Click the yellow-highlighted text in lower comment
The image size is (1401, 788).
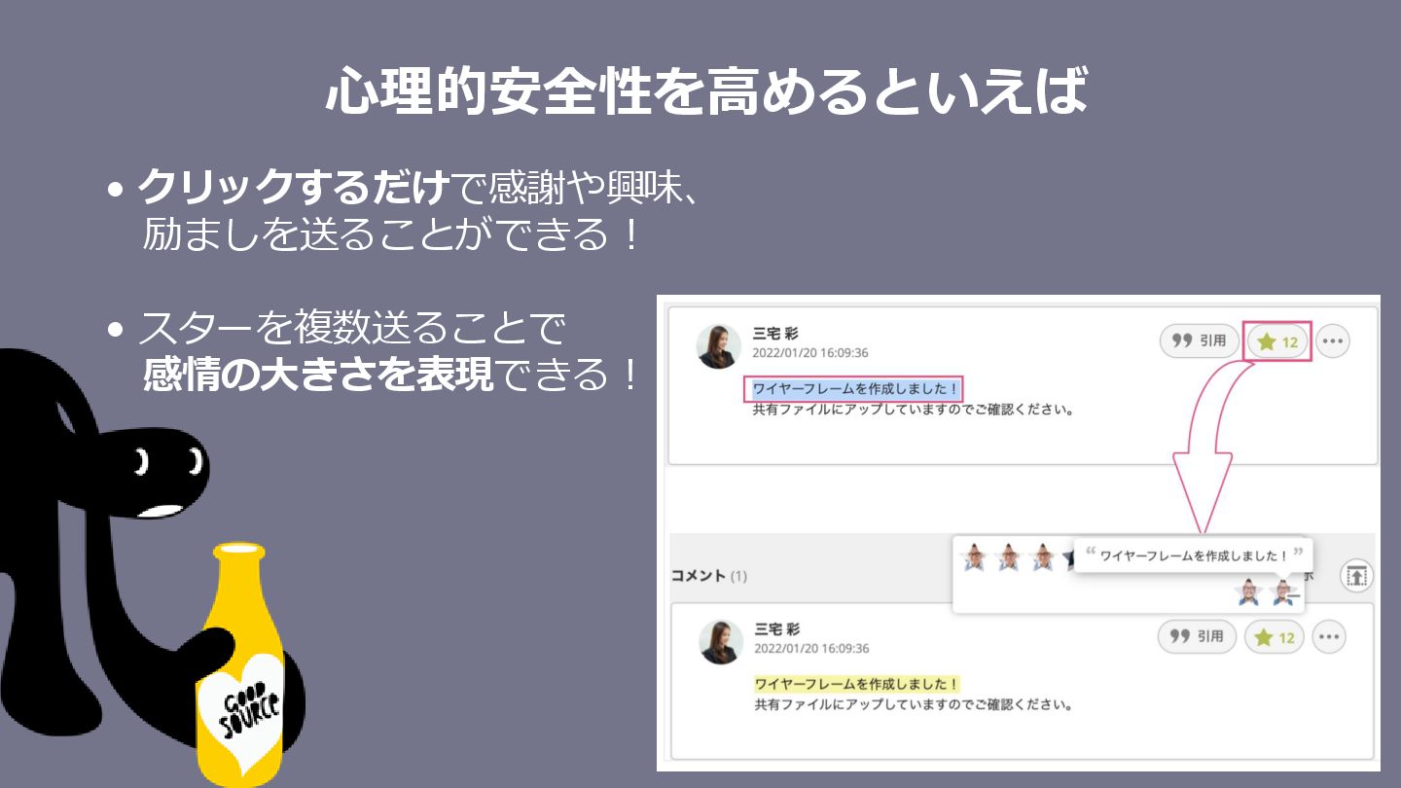click(x=857, y=684)
